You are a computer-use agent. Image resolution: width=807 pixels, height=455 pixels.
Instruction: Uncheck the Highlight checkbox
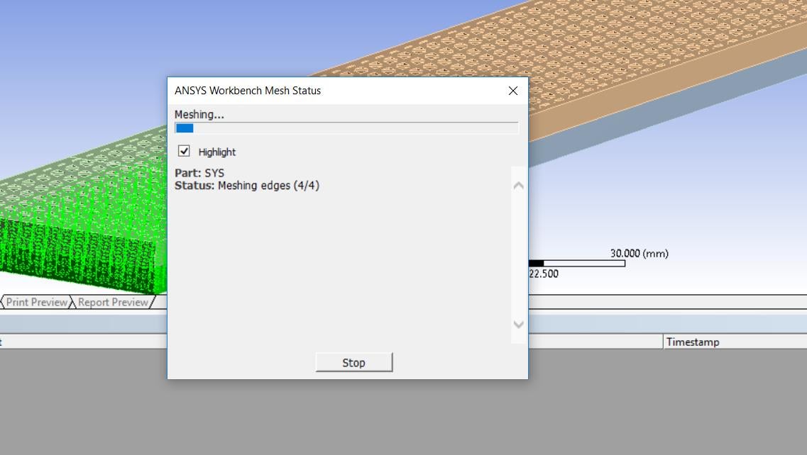point(184,151)
